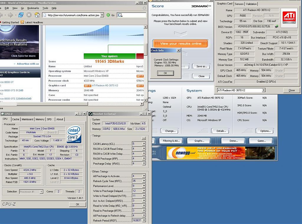
Task: Close the Clock Info dialog with X
Action: tap(178, 50)
